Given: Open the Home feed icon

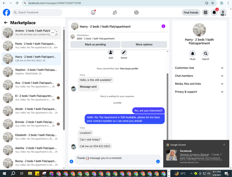Looking at the screenshot, I should click(x=93, y=13).
